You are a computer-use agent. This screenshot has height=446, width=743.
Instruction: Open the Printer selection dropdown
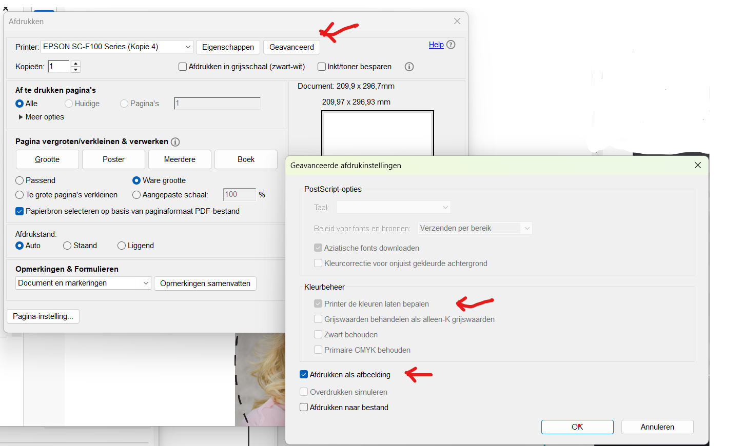pyautogui.click(x=117, y=47)
